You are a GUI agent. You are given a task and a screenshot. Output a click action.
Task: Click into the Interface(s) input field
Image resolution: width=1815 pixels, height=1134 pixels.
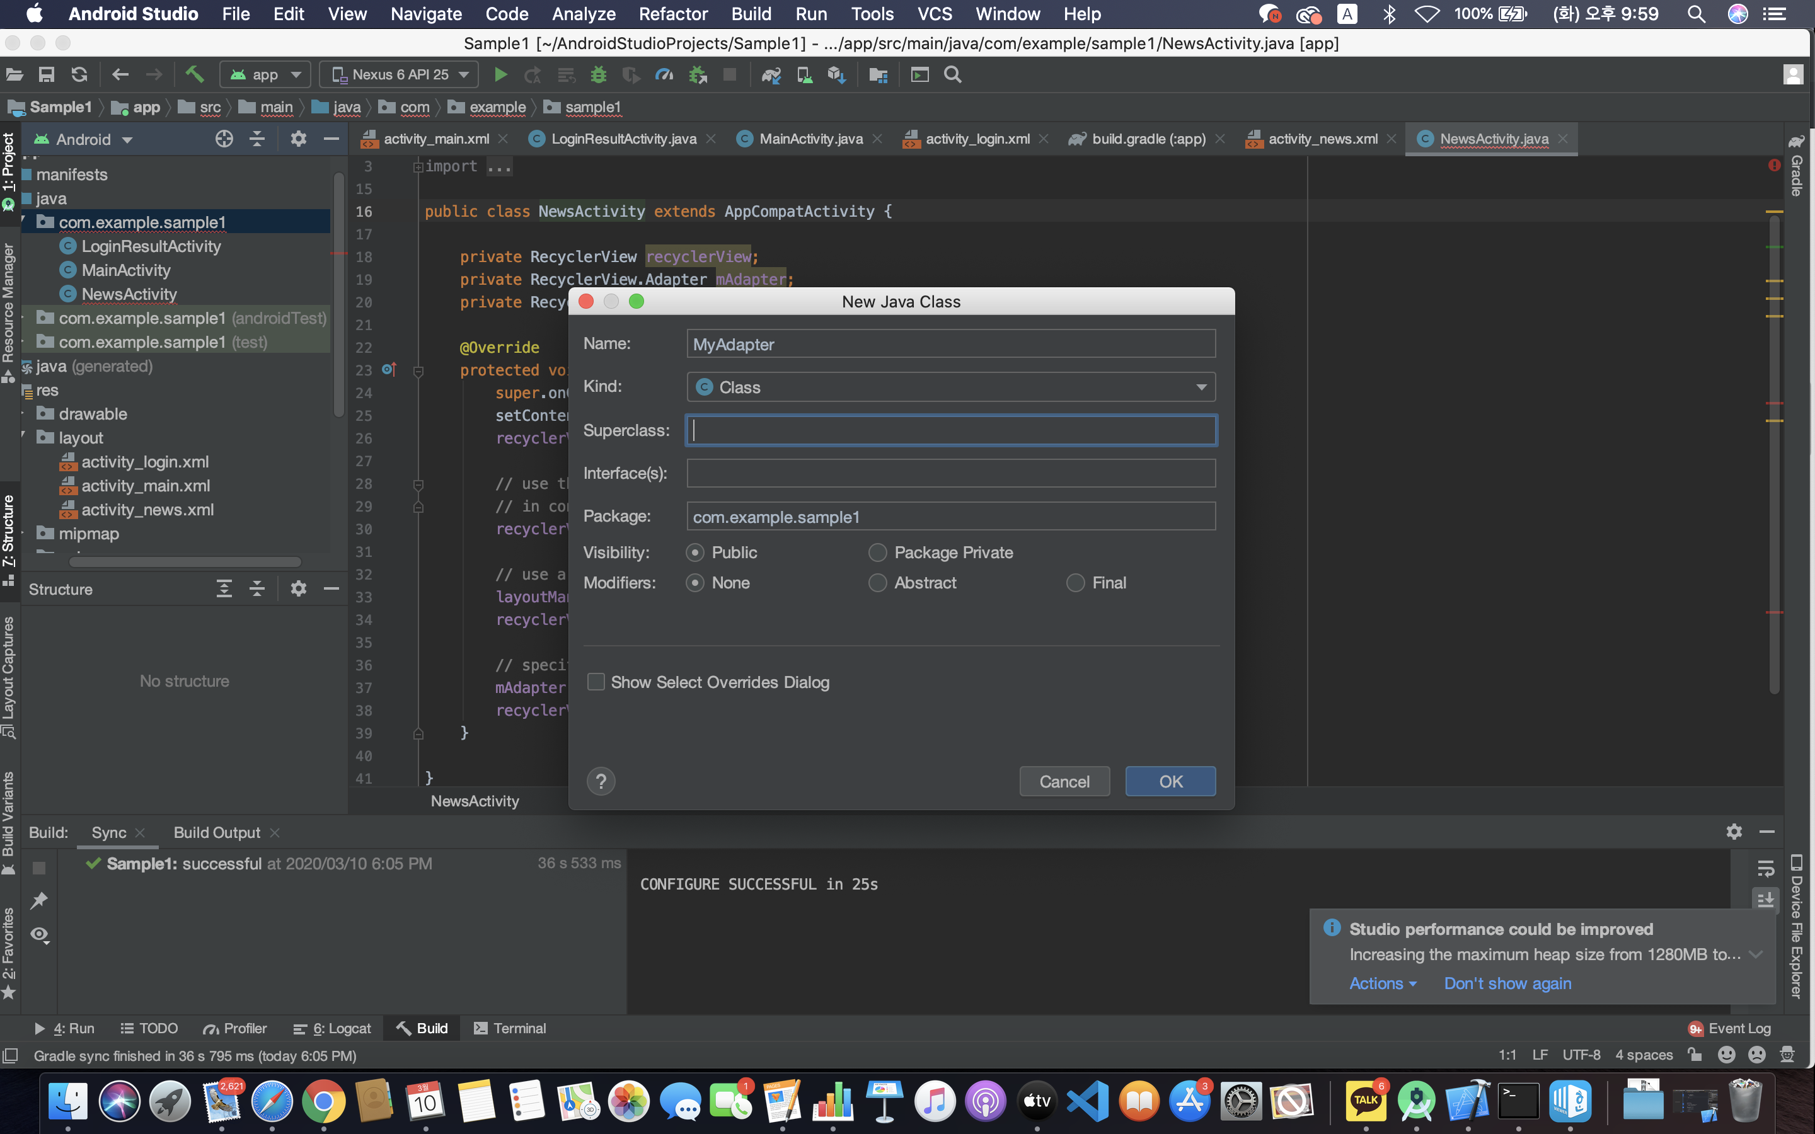click(950, 473)
